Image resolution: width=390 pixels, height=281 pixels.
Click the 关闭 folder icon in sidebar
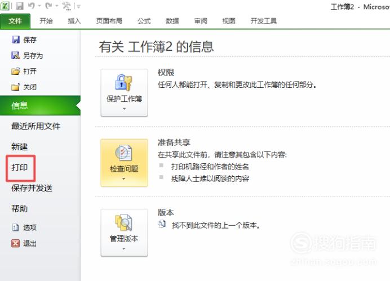pyautogui.click(x=15, y=87)
